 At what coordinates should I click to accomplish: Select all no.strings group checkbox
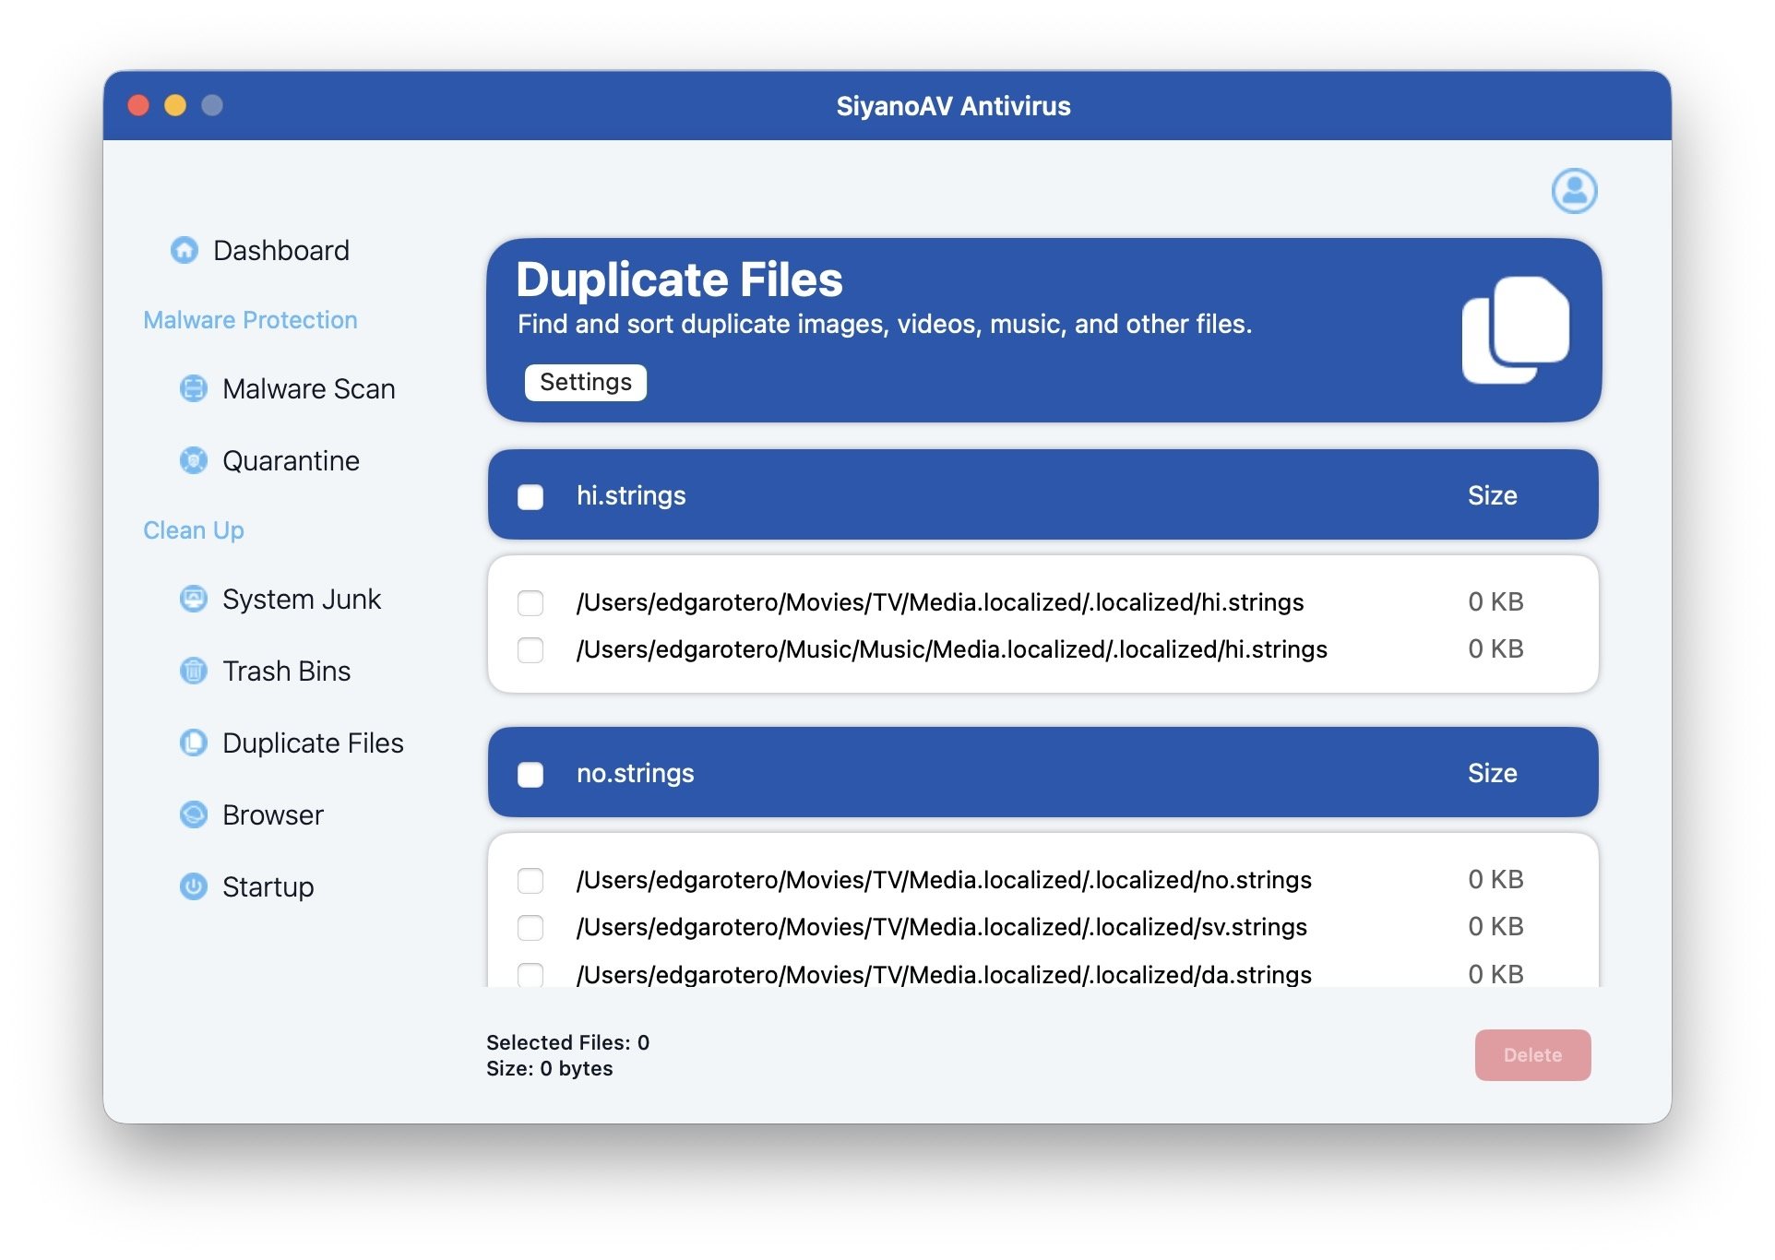530,775
